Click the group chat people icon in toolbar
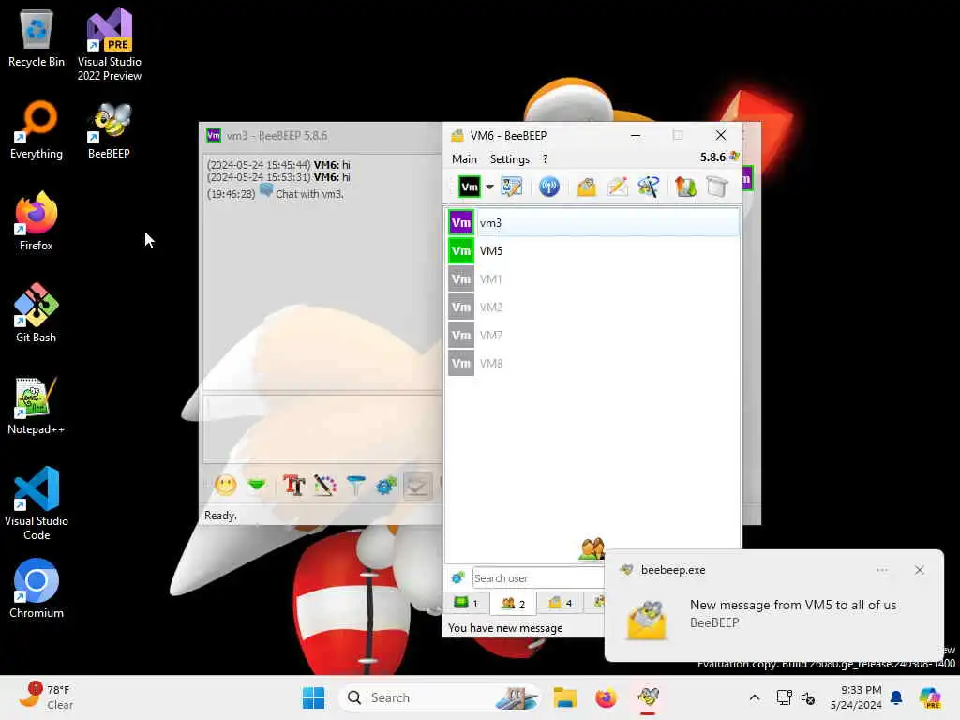 tap(649, 187)
